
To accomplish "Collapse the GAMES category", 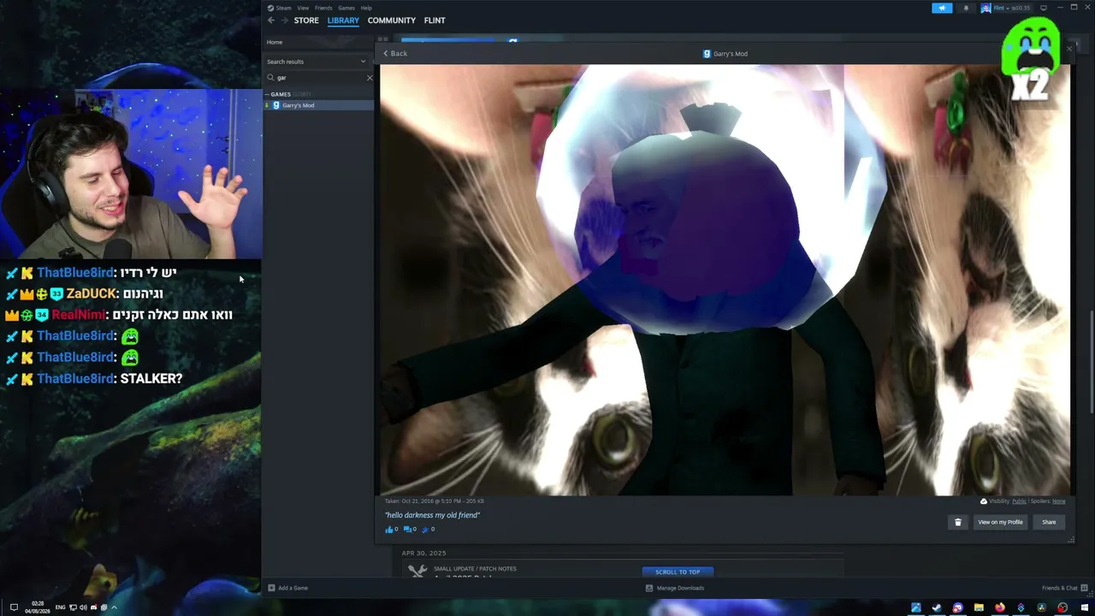I will (x=279, y=94).
